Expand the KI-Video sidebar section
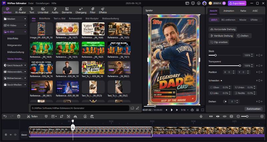 tap(15, 25)
